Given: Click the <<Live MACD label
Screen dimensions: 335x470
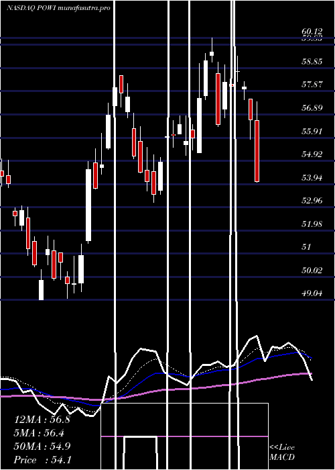Looking at the screenshot, I should (x=282, y=452).
